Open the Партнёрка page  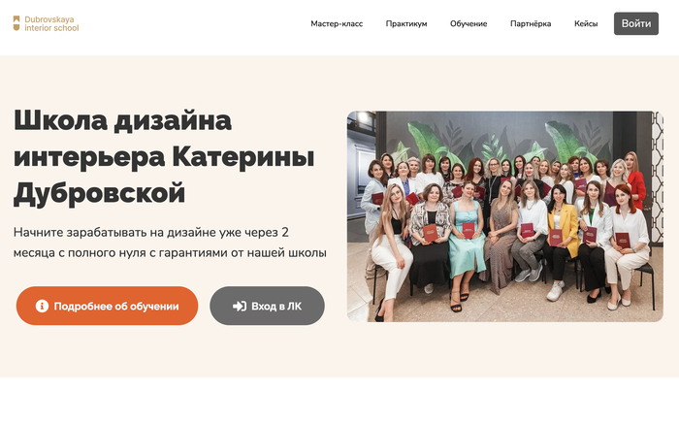tap(531, 24)
